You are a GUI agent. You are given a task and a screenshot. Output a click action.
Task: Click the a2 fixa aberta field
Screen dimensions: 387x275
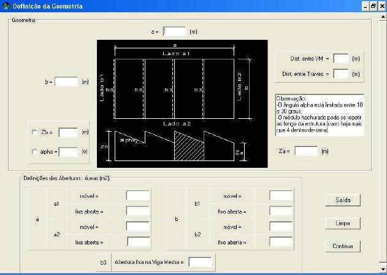coord(139,242)
